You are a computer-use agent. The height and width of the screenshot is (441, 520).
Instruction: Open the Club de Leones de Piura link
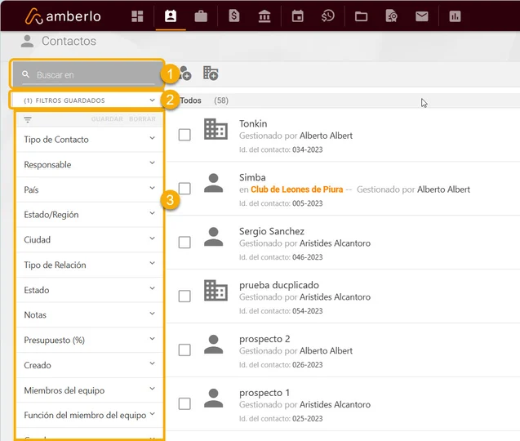297,189
